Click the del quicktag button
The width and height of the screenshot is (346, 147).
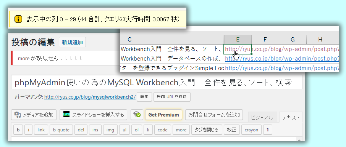coord(81,130)
